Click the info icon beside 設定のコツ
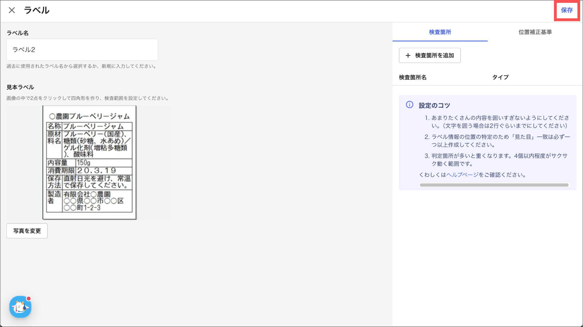The width and height of the screenshot is (583, 327). tap(409, 105)
